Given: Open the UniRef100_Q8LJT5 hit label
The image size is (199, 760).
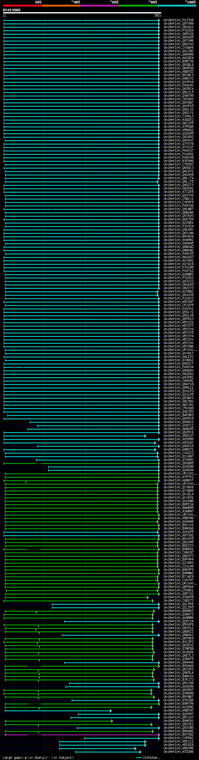Looking at the screenshot, I should [178, 182].
